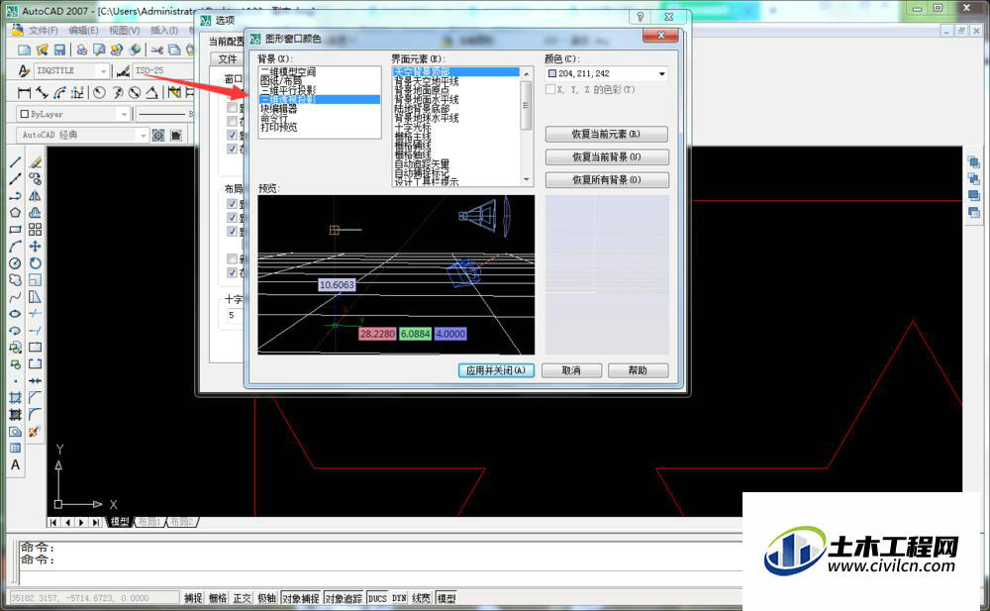Open the 文件(F) menu
The image size is (990, 611).
tap(43, 31)
